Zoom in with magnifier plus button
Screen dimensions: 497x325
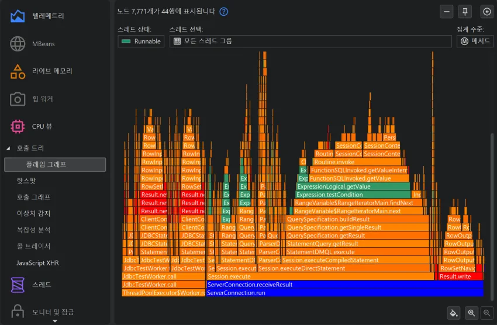(x=471, y=313)
